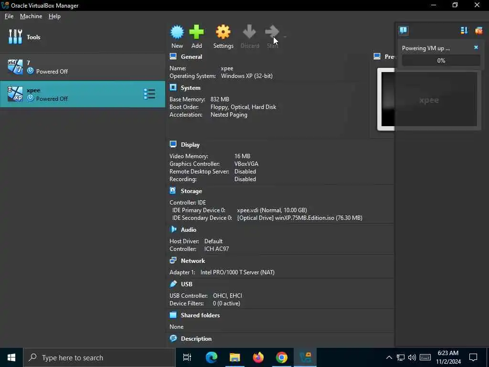Open the System section header
The width and height of the screenshot is (489, 367).
(191, 88)
